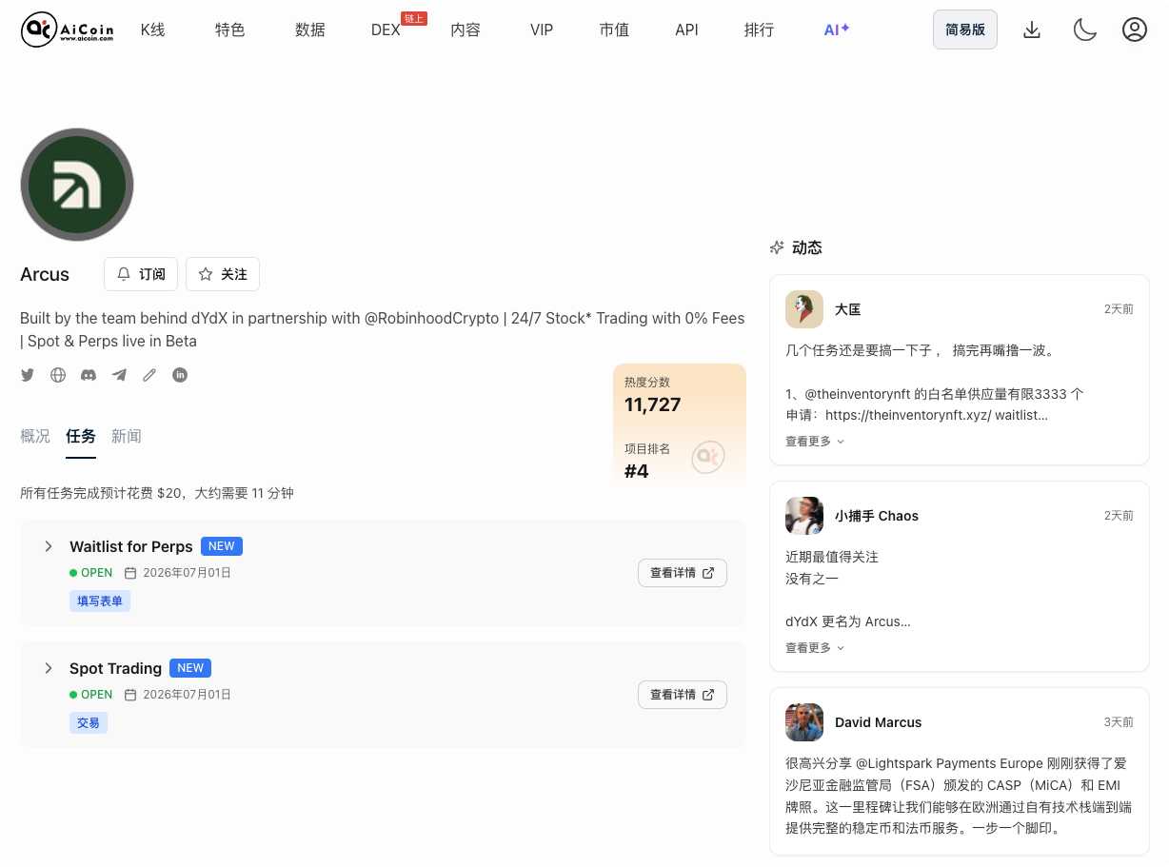The width and height of the screenshot is (1169, 867).
Task: Click the Waitlist for Perps title
Action: (131, 546)
